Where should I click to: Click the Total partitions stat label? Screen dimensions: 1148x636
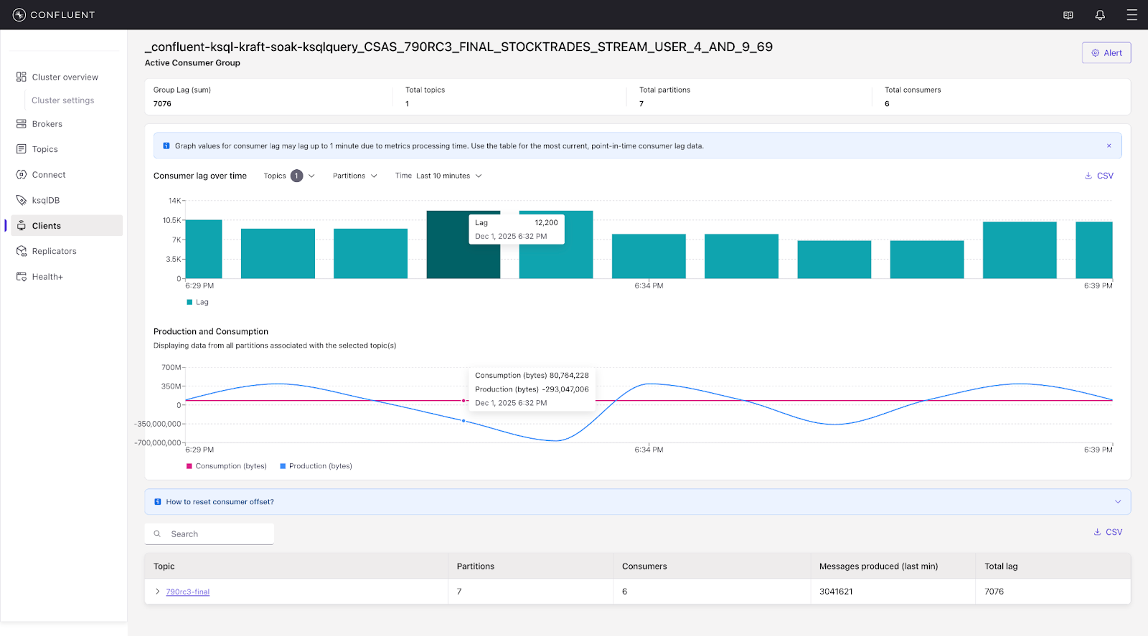[x=665, y=90]
